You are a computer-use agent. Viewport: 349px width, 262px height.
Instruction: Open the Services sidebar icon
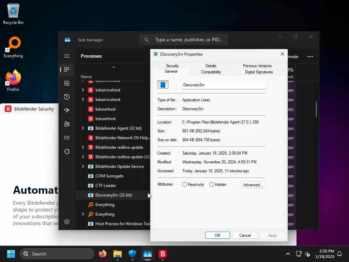pos(67,151)
